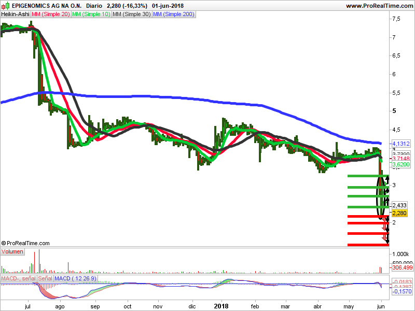
Task: Click the 1.000k volume axis label
Action: click(400, 254)
